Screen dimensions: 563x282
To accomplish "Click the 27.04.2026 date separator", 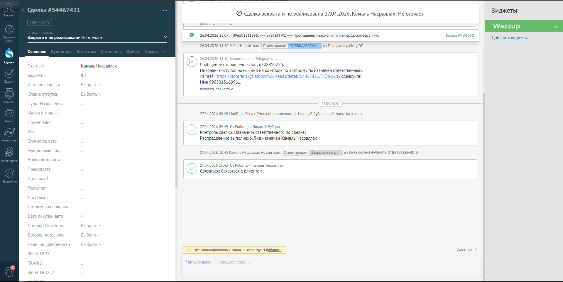I will pos(330,104).
